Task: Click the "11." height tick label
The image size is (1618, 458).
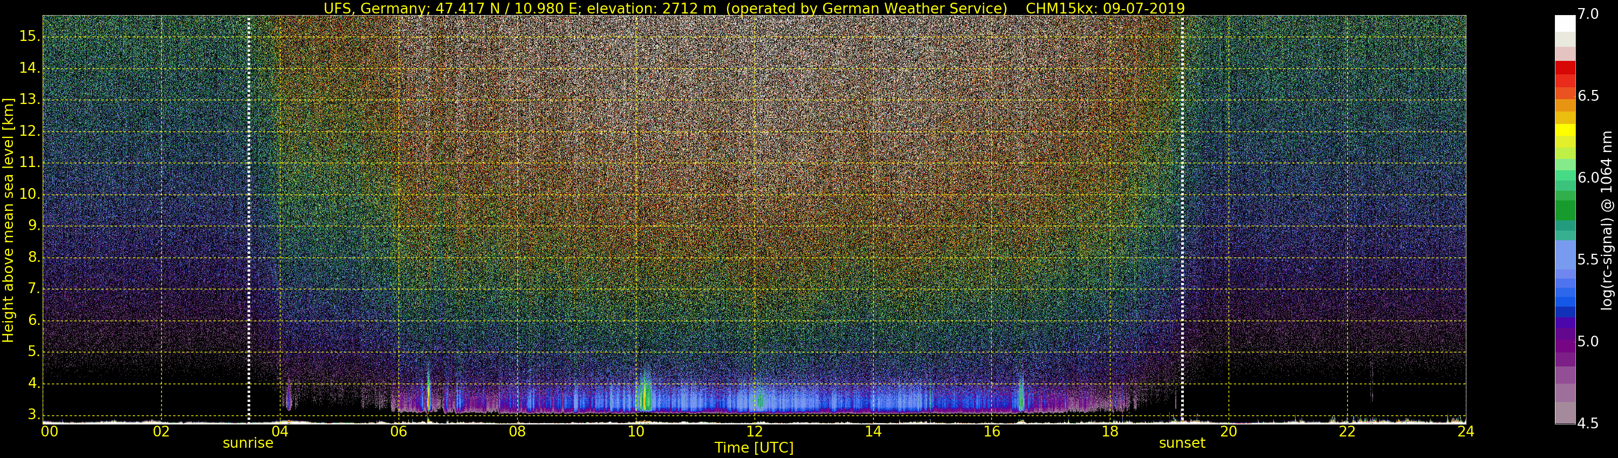Action: (30, 163)
